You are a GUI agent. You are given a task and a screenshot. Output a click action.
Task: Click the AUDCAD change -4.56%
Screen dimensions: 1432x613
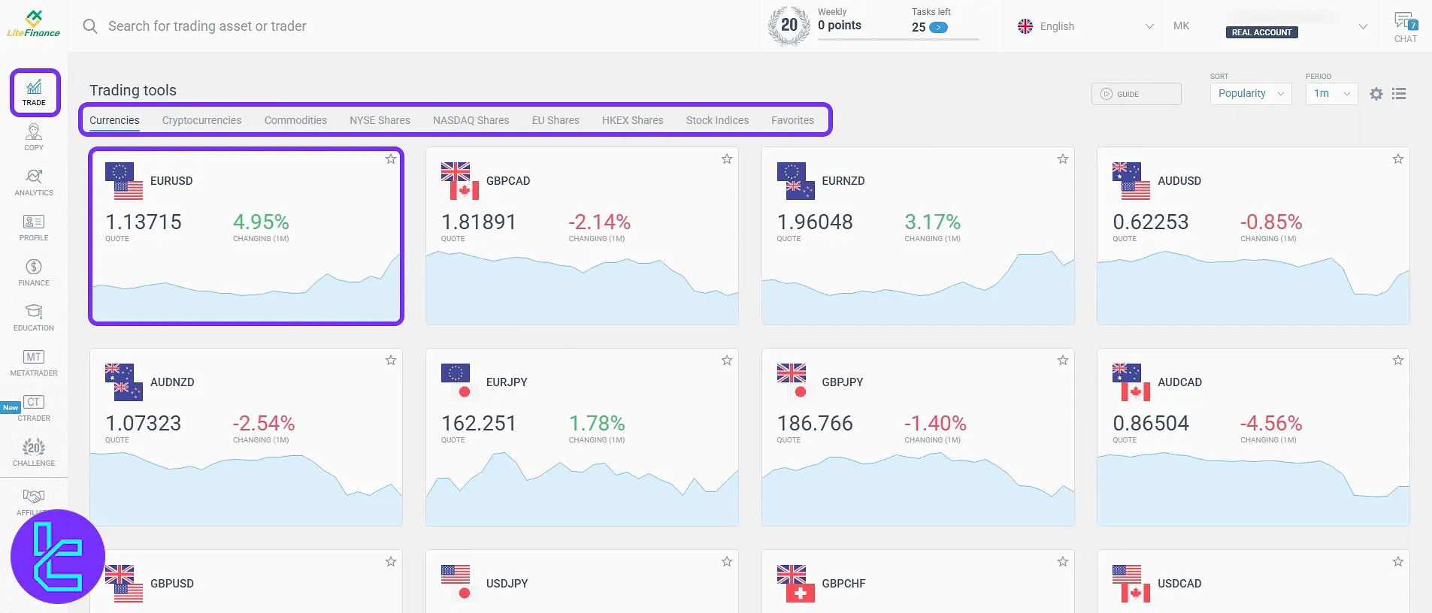(1271, 424)
